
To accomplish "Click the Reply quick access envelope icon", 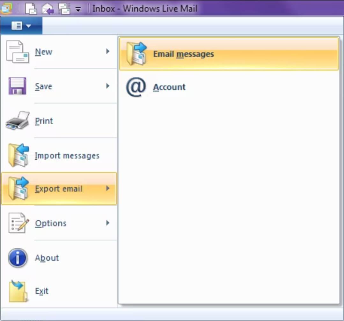I will [x=48, y=9].
